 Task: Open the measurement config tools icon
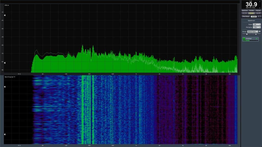[x=260, y=32]
